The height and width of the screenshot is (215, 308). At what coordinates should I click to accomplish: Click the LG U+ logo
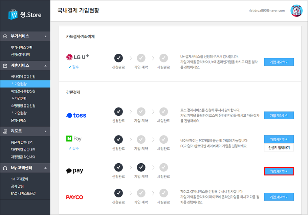pos(78,57)
